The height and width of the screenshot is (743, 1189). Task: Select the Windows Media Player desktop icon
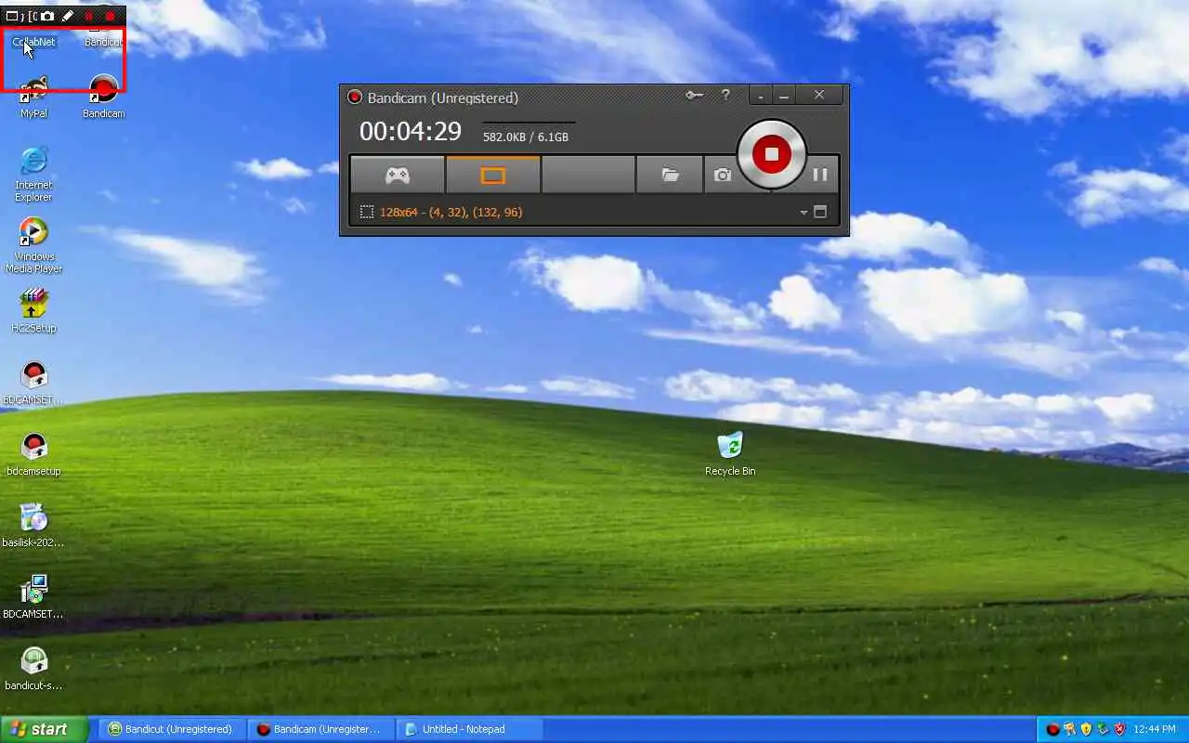pyautogui.click(x=33, y=245)
